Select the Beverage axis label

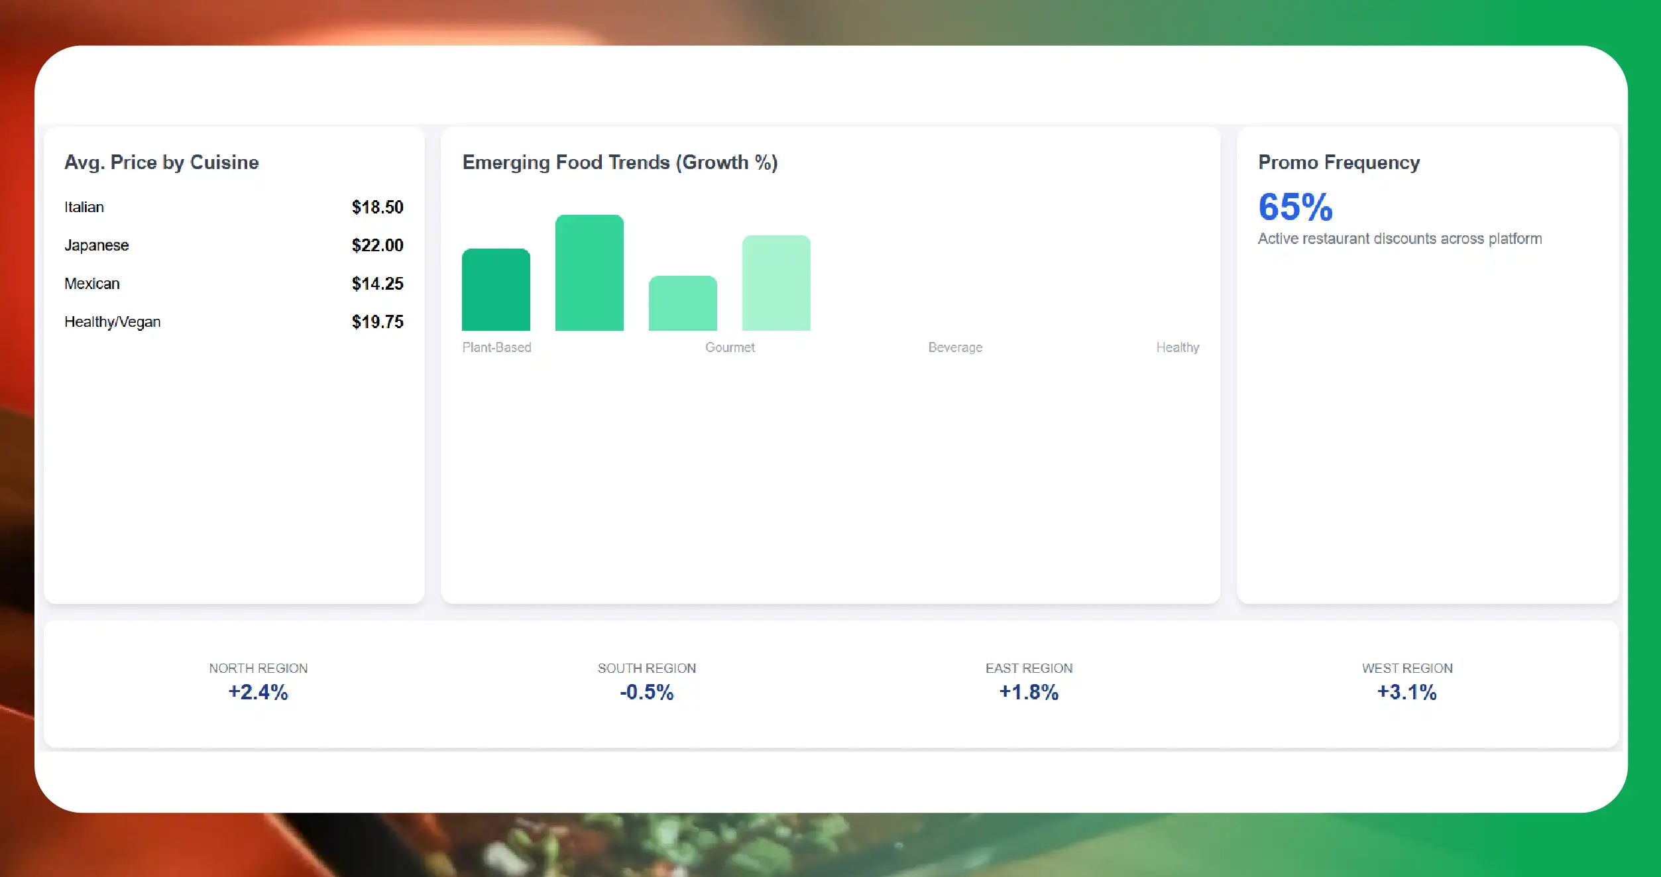955,347
